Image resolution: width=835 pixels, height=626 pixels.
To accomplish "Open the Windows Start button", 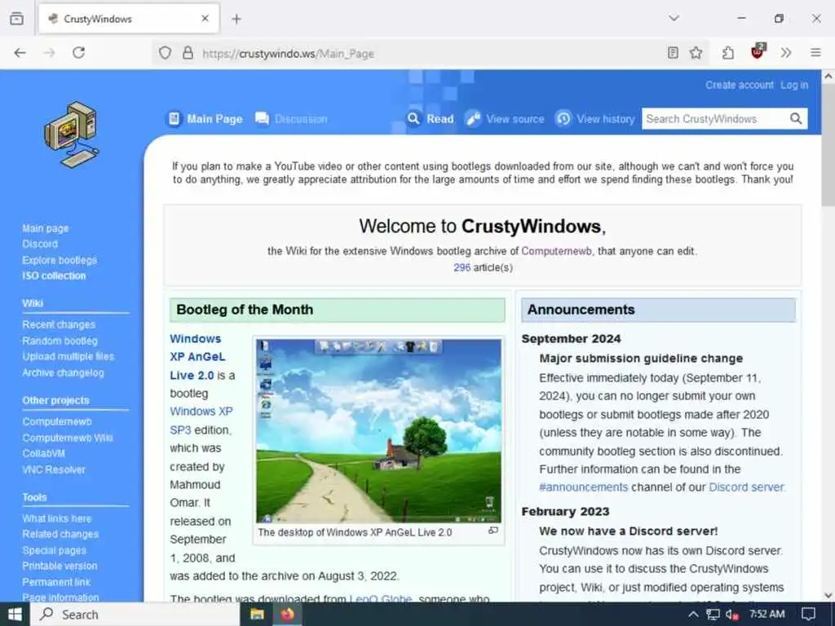I will [15, 615].
